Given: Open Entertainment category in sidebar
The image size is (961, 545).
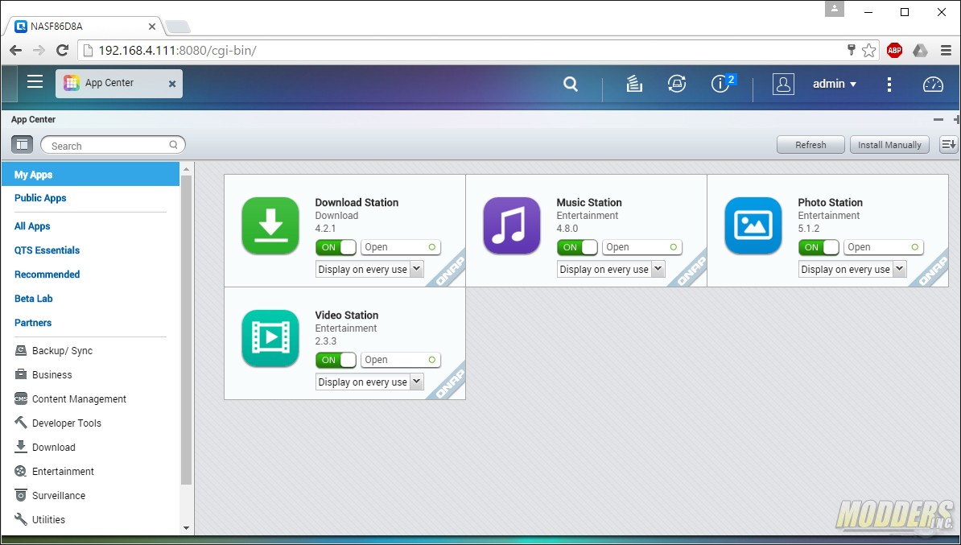Looking at the screenshot, I should coord(55,472).
